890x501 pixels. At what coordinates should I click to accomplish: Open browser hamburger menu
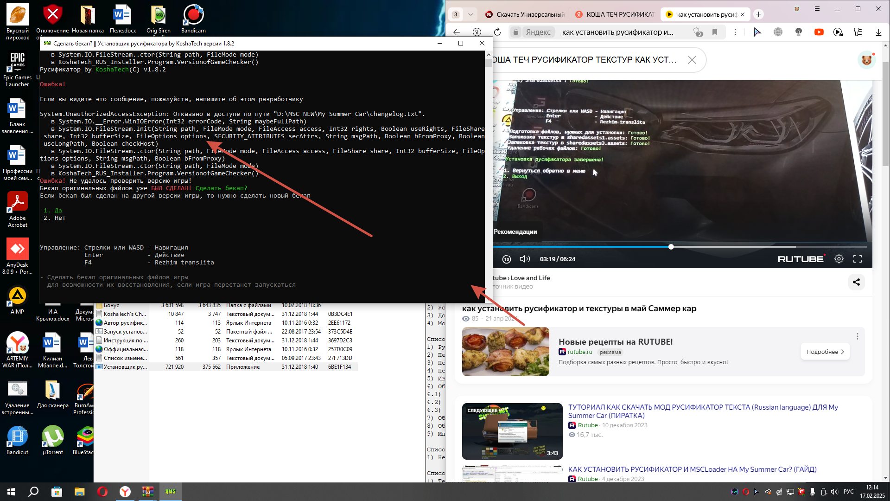point(817,9)
